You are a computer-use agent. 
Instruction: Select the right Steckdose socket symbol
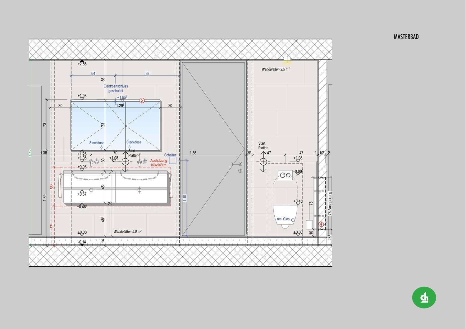tap(129, 146)
